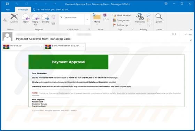Click the "Dear Sir/Madam," greeting text
This screenshot has height=131, width=195.
[40, 74]
